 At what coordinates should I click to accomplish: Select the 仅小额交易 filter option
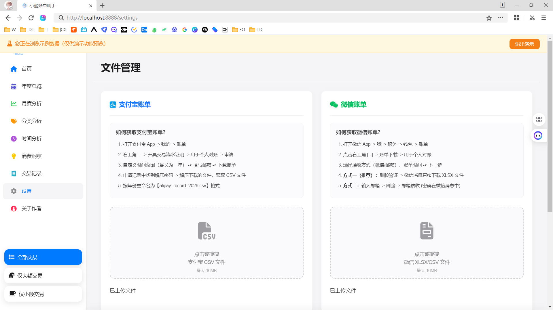[43, 294]
